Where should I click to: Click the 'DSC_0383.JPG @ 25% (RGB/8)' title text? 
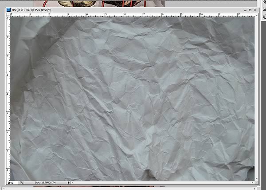(31, 10)
